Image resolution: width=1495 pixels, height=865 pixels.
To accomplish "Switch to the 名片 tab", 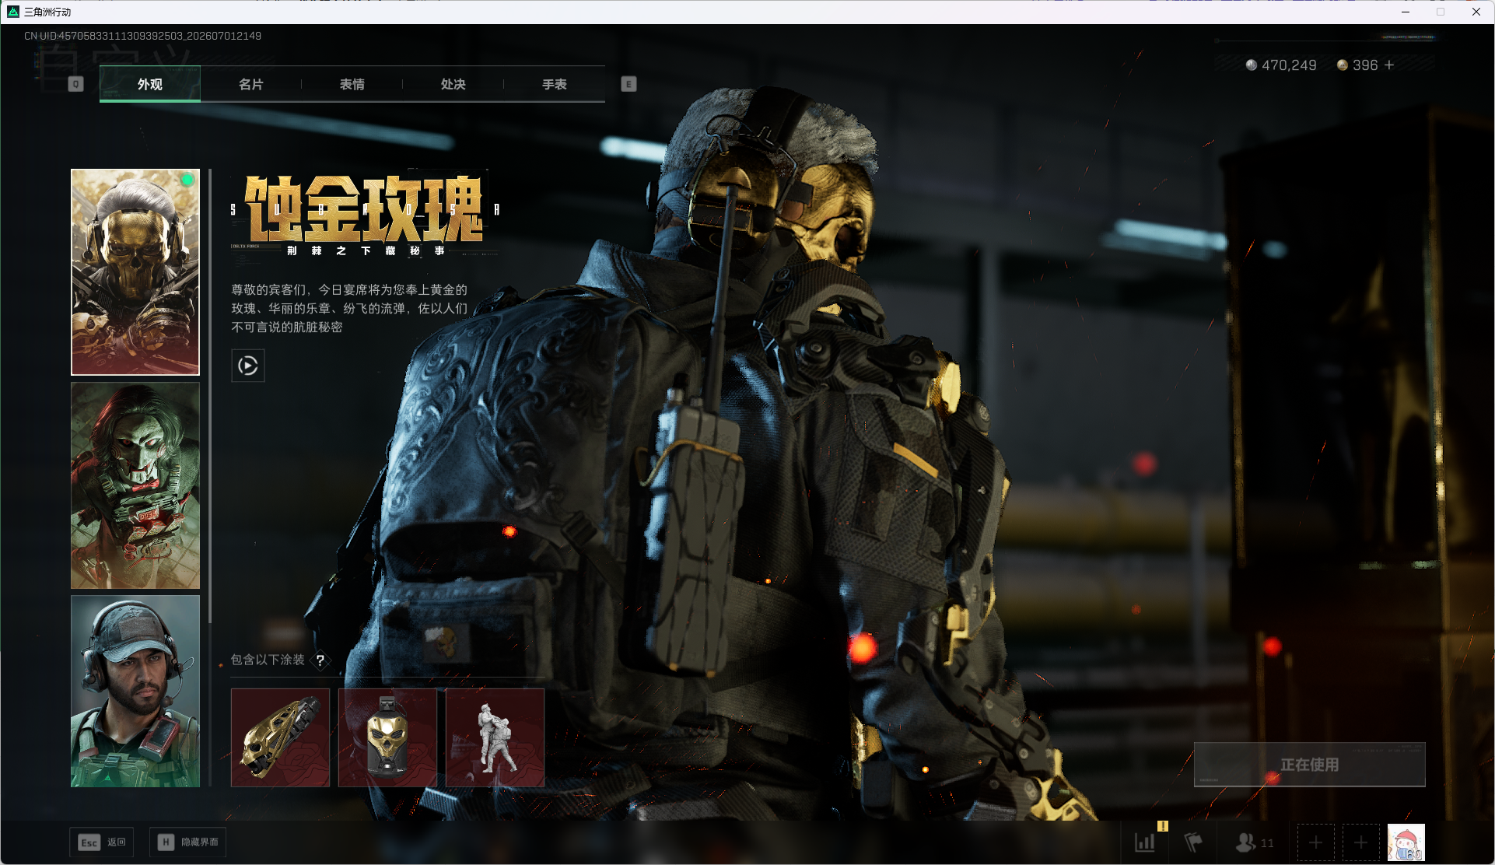I will 250,84.
